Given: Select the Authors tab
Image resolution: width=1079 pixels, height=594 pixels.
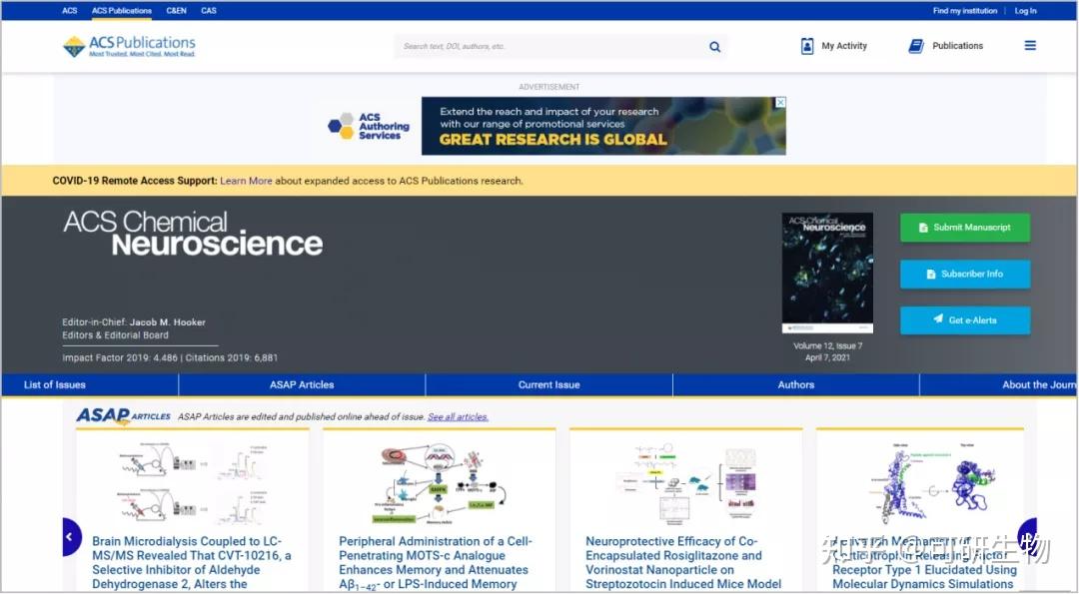Looking at the screenshot, I should click(795, 384).
